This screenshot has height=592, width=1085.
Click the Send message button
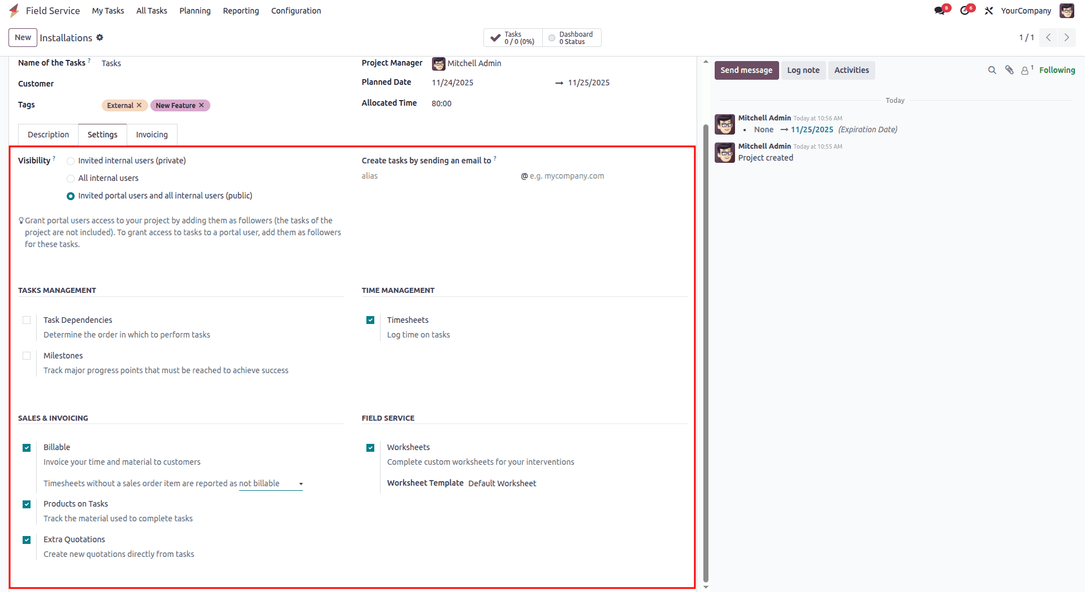click(746, 70)
